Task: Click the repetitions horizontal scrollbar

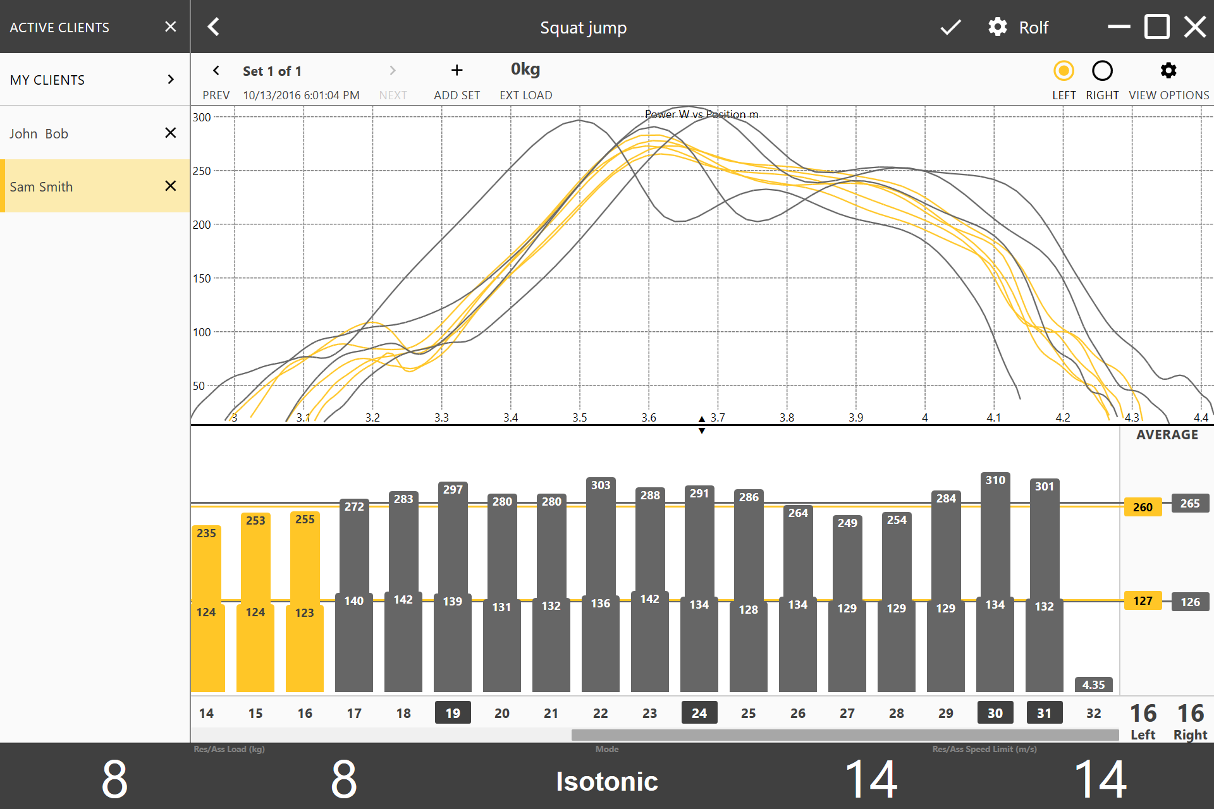Action: (x=845, y=734)
